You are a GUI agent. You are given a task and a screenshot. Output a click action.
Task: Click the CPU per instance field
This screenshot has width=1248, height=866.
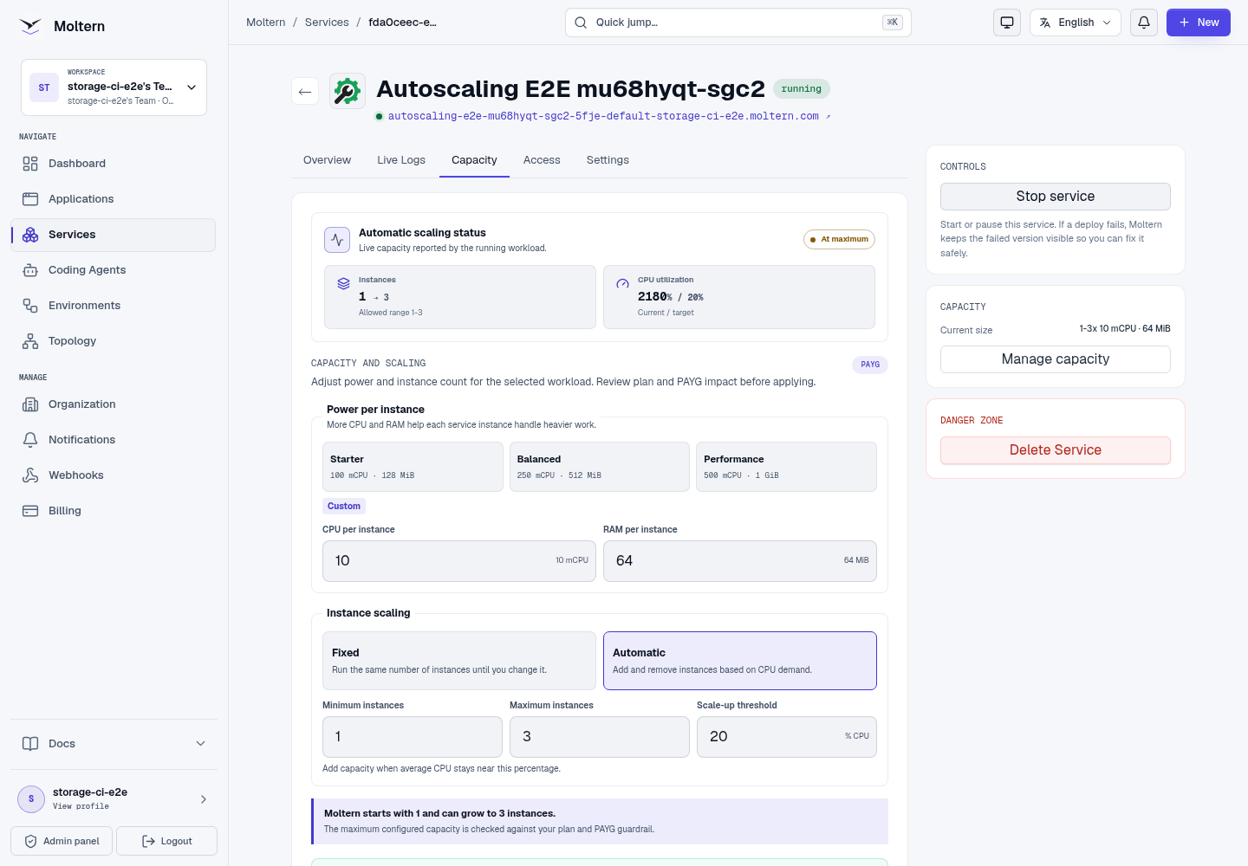[459, 561]
